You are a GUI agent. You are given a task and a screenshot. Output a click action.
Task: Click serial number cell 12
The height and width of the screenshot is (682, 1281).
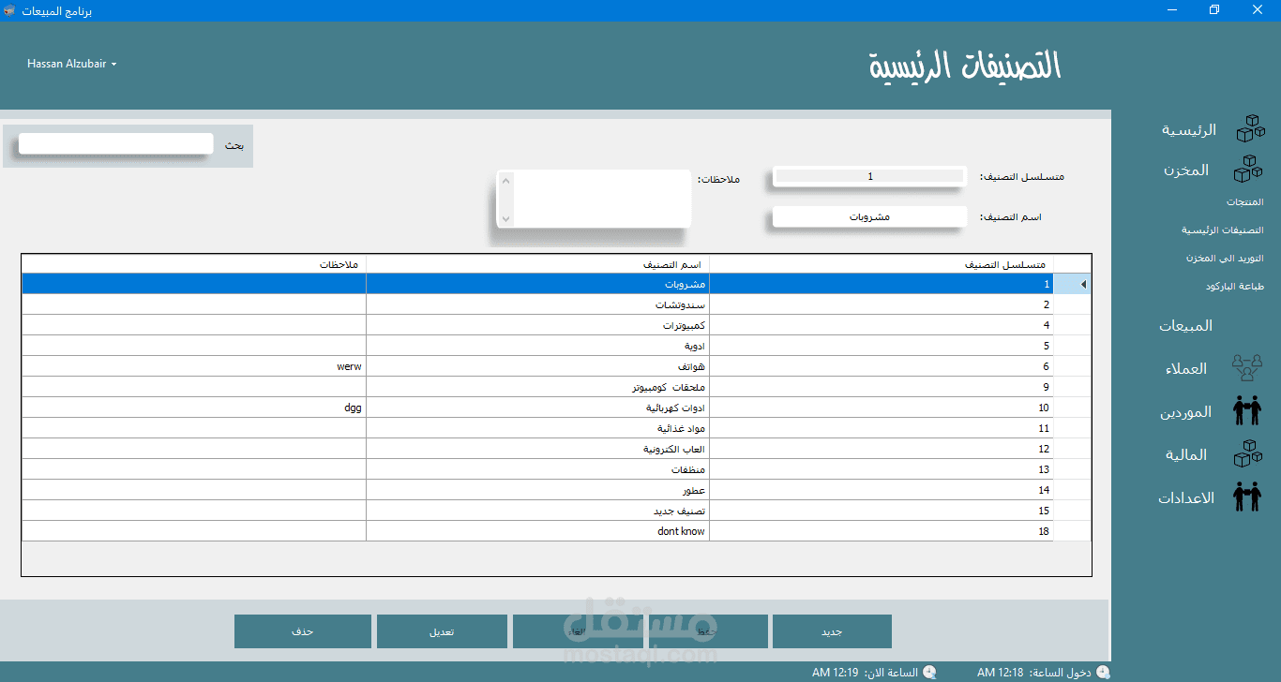[882, 449]
